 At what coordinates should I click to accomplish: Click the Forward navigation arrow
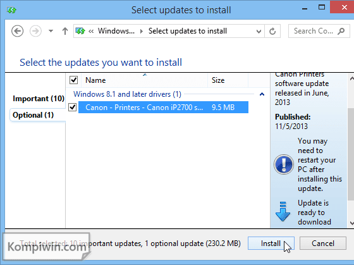pos(35,31)
